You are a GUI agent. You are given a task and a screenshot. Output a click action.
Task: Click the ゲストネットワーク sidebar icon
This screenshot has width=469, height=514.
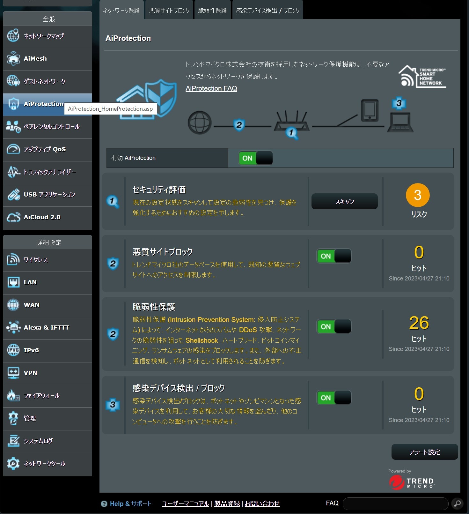coord(13,81)
